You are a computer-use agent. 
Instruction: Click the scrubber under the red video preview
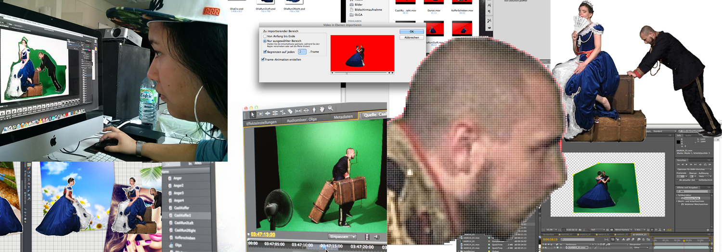click(x=362, y=72)
